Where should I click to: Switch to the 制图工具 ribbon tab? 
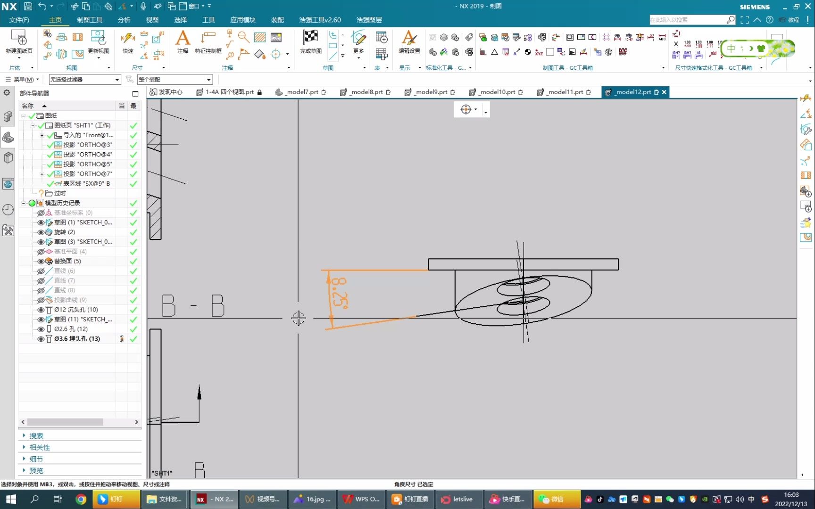click(x=90, y=20)
